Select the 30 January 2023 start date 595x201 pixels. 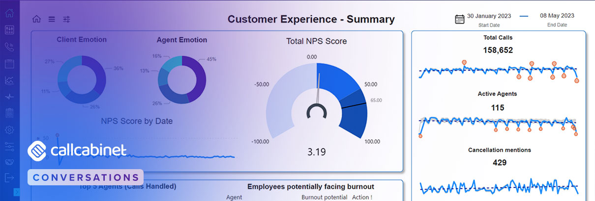point(490,16)
